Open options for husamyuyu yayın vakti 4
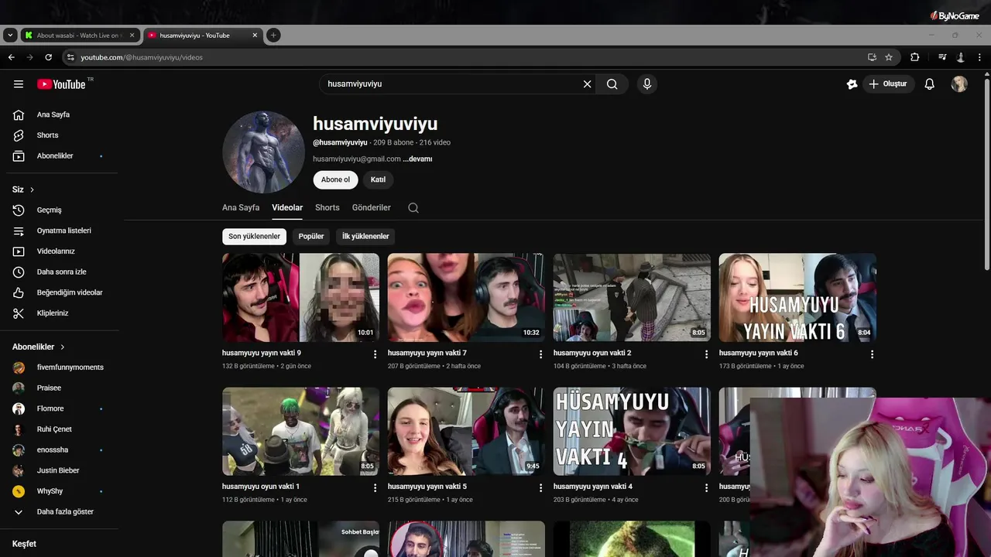Image resolution: width=991 pixels, height=557 pixels. (706, 488)
